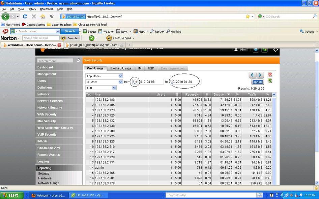Open Network Security in sidebar
319x199 pixels.
(50, 108)
